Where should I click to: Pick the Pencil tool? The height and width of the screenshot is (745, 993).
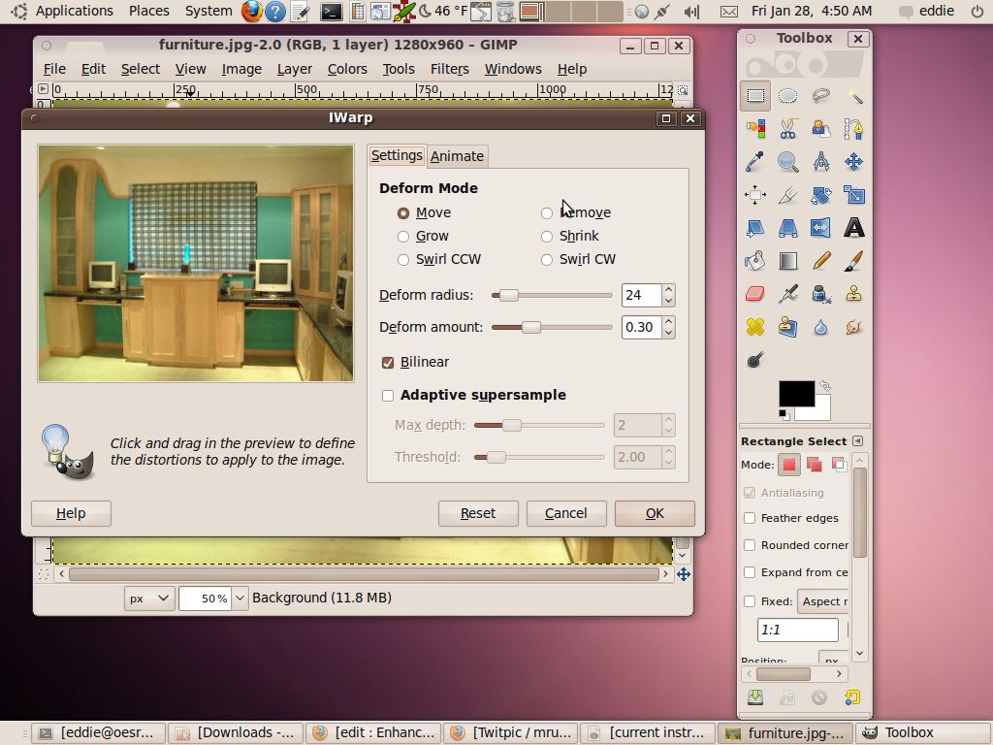820,260
